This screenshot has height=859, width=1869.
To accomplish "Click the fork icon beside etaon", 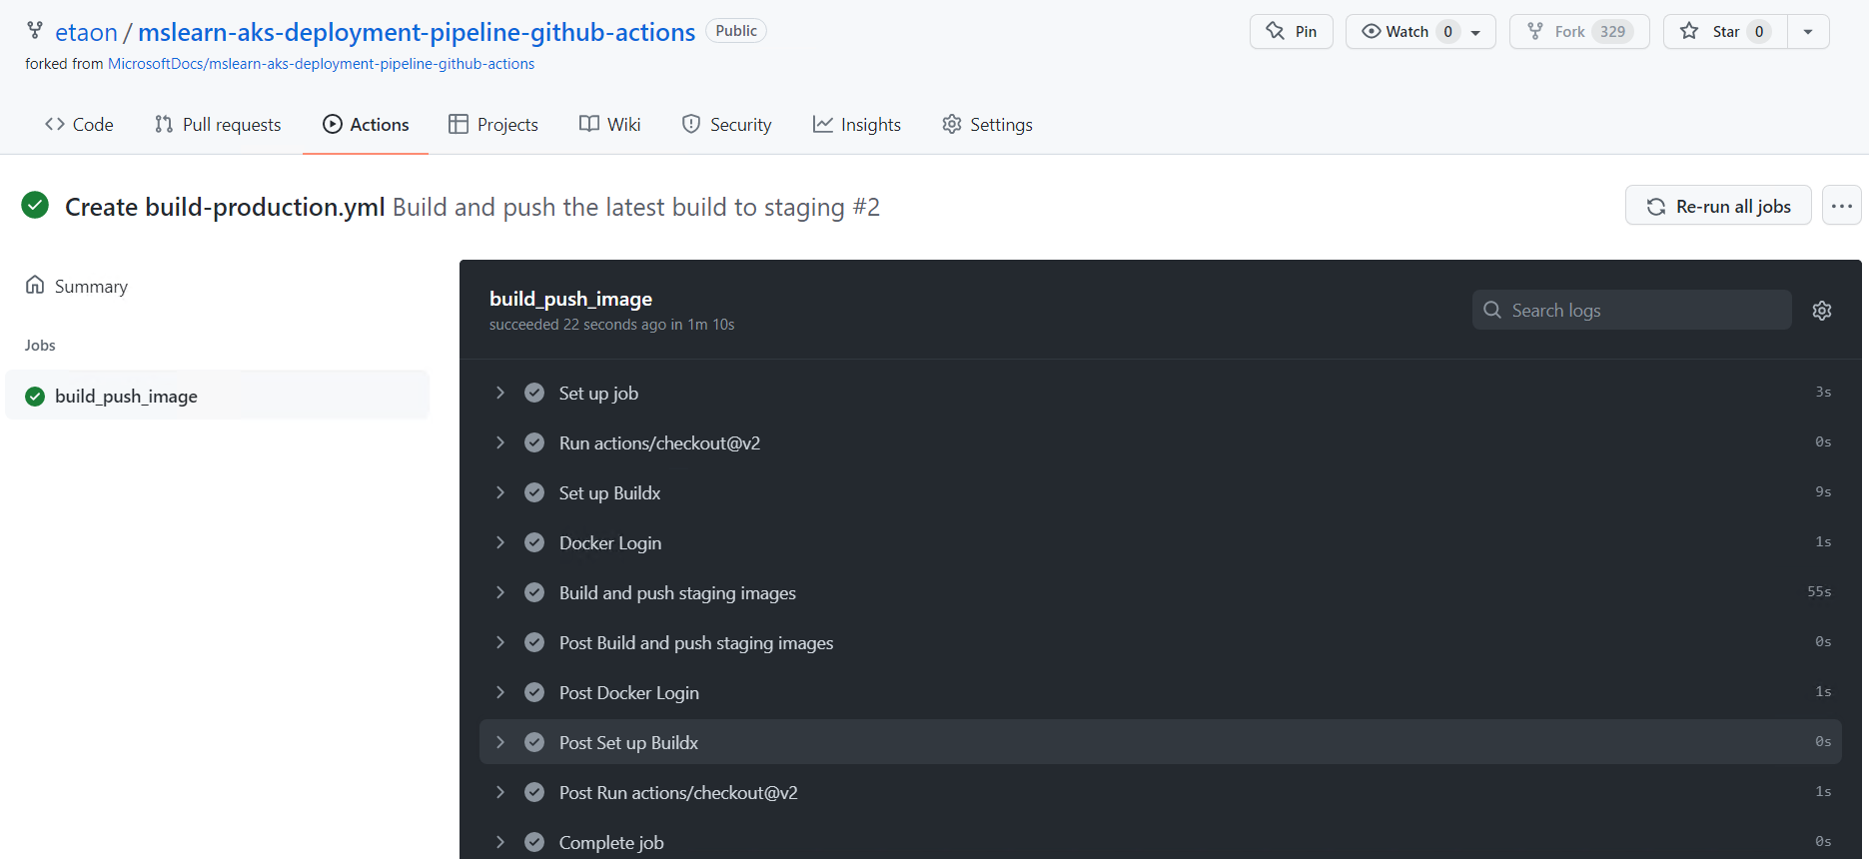I will tap(35, 30).
